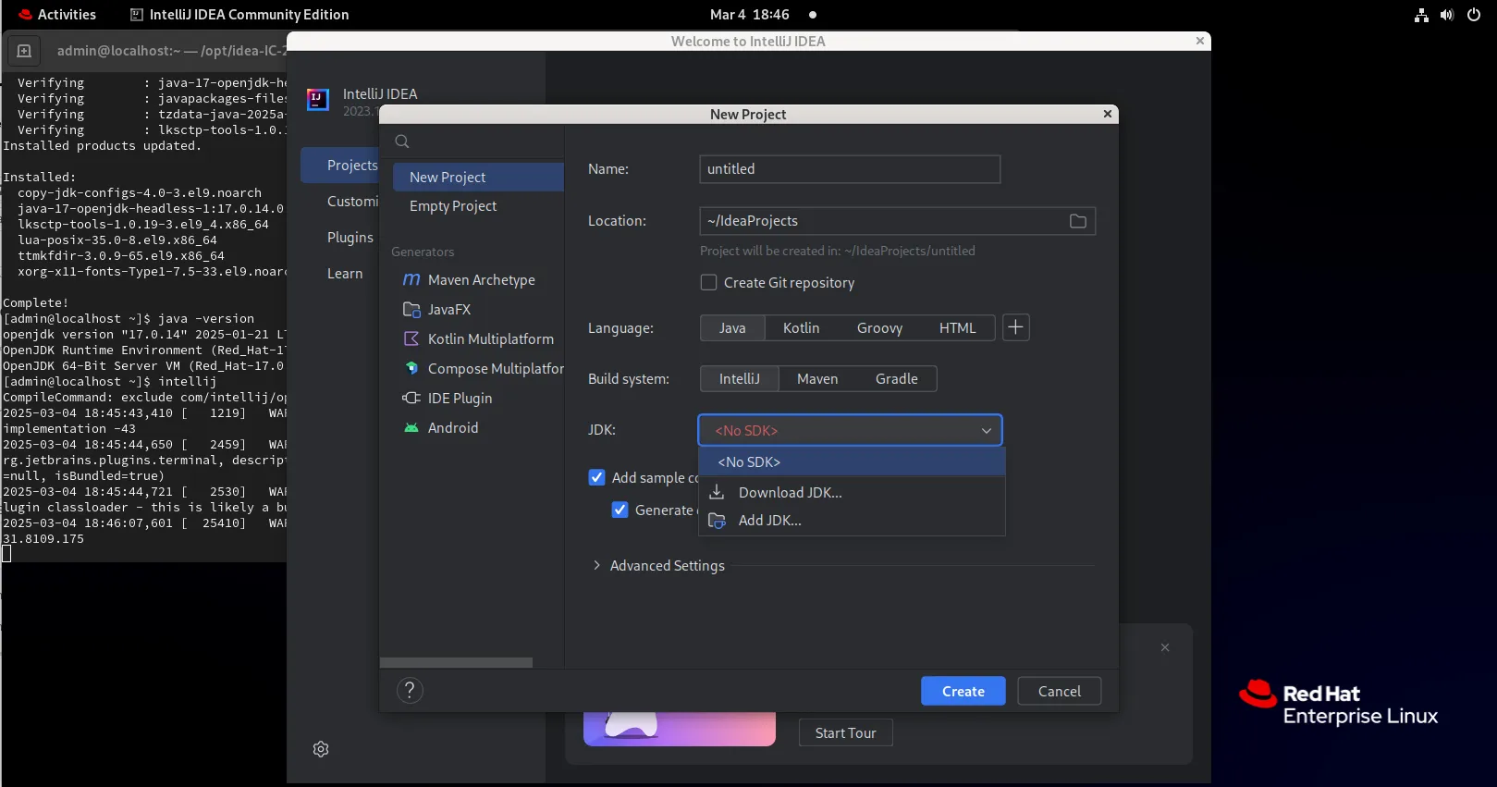Choose IntelliJ build system
Viewport: 1497px width, 787px height.
pyautogui.click(x=740, y=379)
